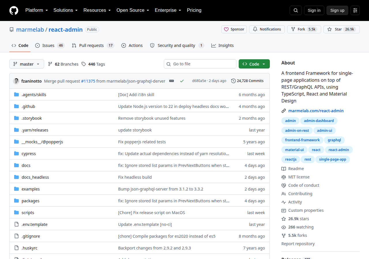369x259 pixels.
Task: Open the Activity link in sidebar
Action: [292, 202]
